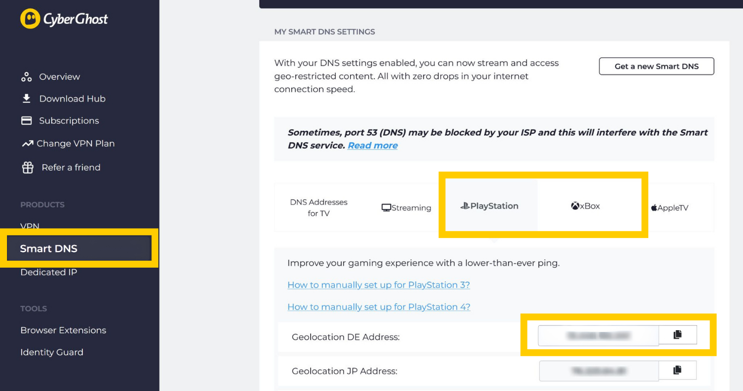Screen dimensions: 743x391
Task: Open Dedicated IP in the sidebar
Action: 49,272
